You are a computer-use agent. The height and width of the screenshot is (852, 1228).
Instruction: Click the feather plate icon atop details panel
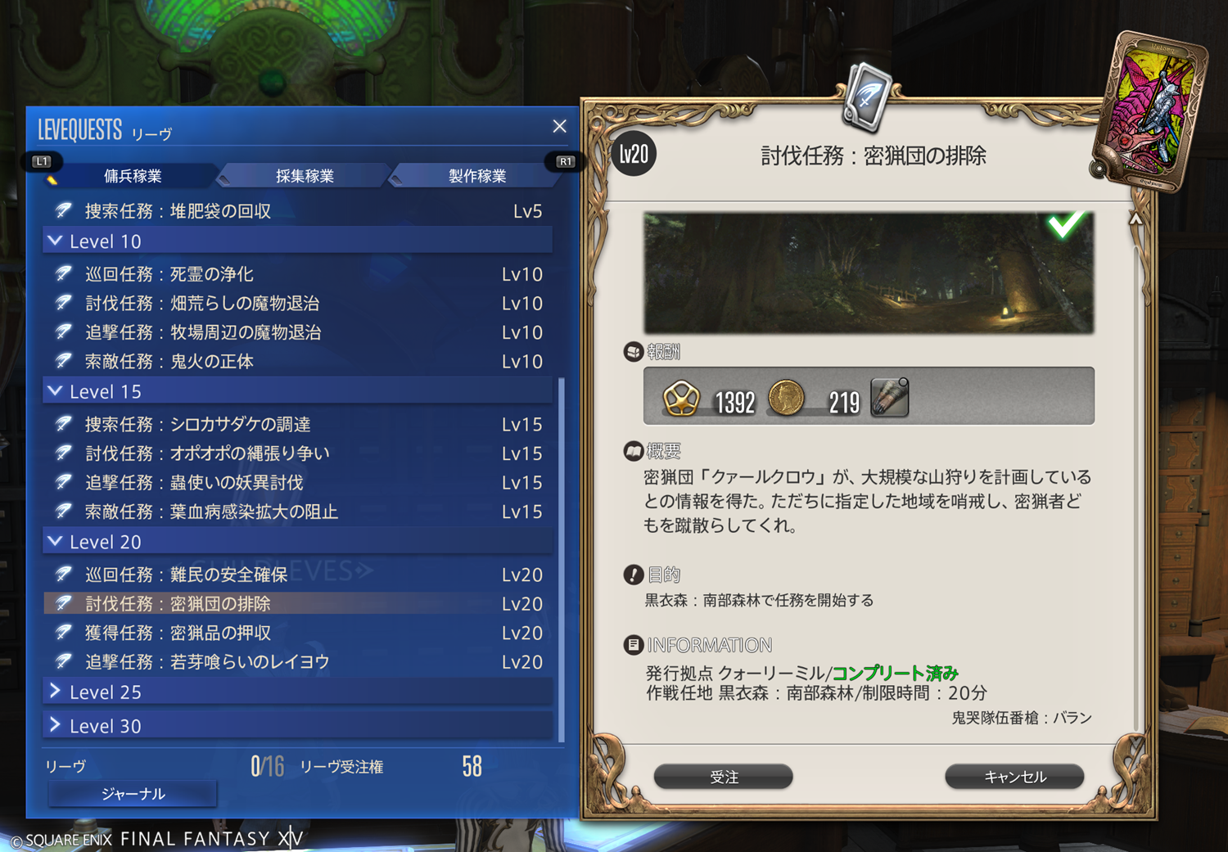tap(868, 97)
